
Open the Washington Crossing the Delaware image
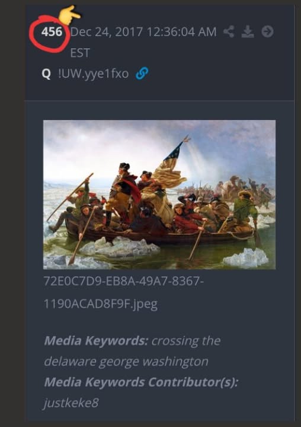click(159, 195)
